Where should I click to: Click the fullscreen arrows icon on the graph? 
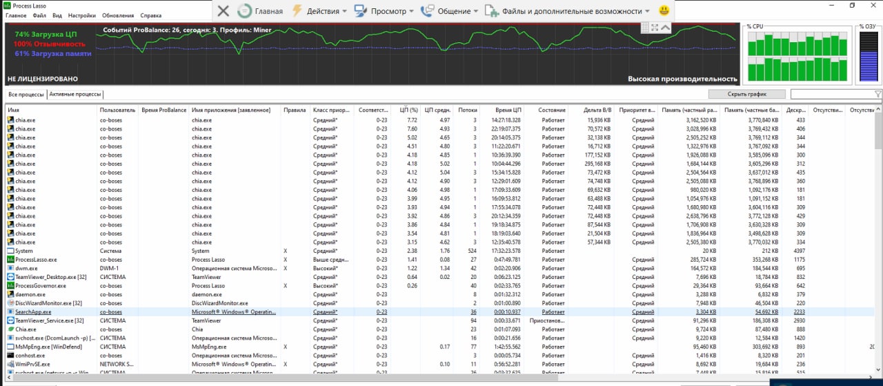tap(655, 27)
